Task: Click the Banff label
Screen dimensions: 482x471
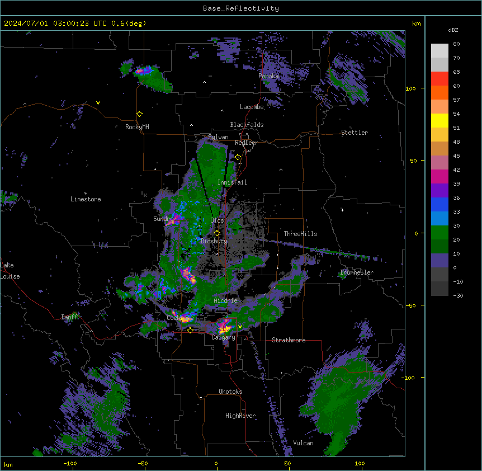Action: click(x=69, y=317)
